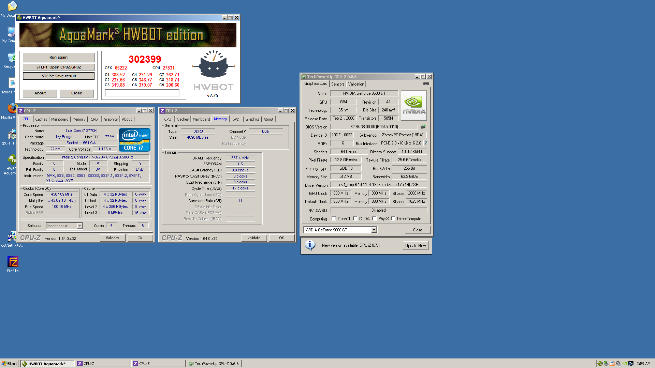Switch to TechPowerUp GPU-Z taskbar item
This screenshot has height=368, width=655.
coord(214,364)
